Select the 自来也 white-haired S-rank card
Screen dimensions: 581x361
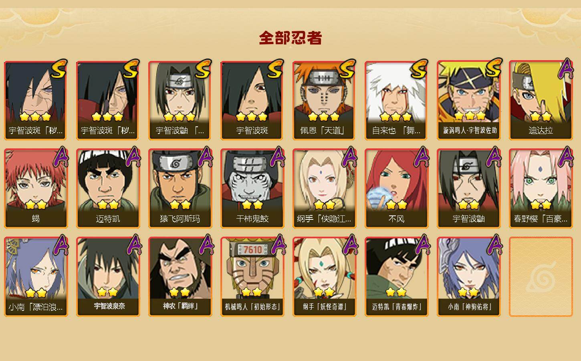point(396,100)
